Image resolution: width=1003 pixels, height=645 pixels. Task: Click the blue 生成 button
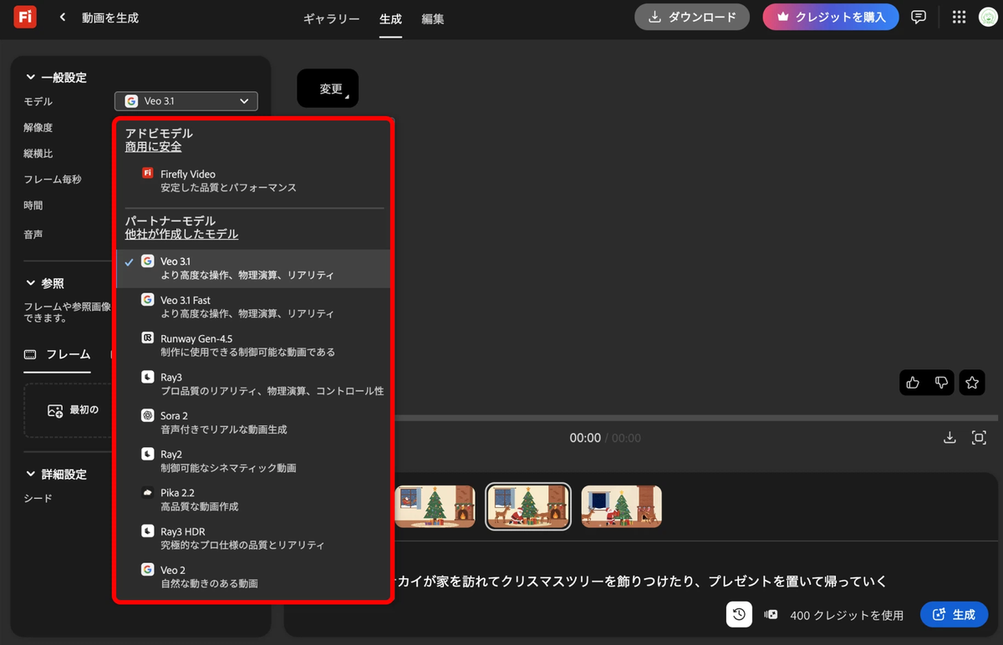[954, 614]
